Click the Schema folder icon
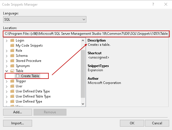 tap(12, 56)
